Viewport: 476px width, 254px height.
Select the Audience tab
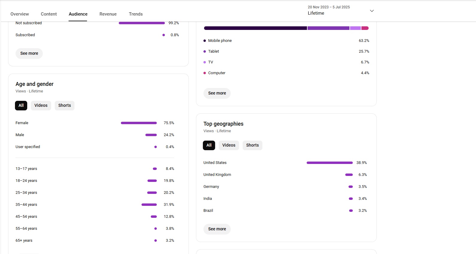[x=78, y=14]
